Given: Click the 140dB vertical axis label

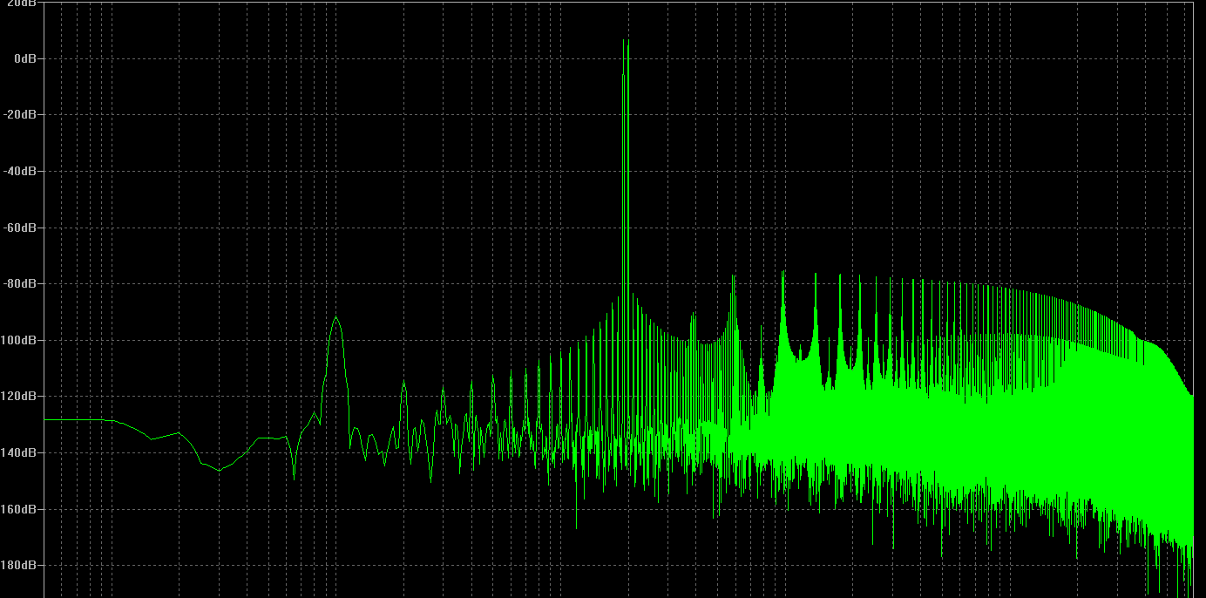Looking at the screenshot, I should [x=19, y=452].
